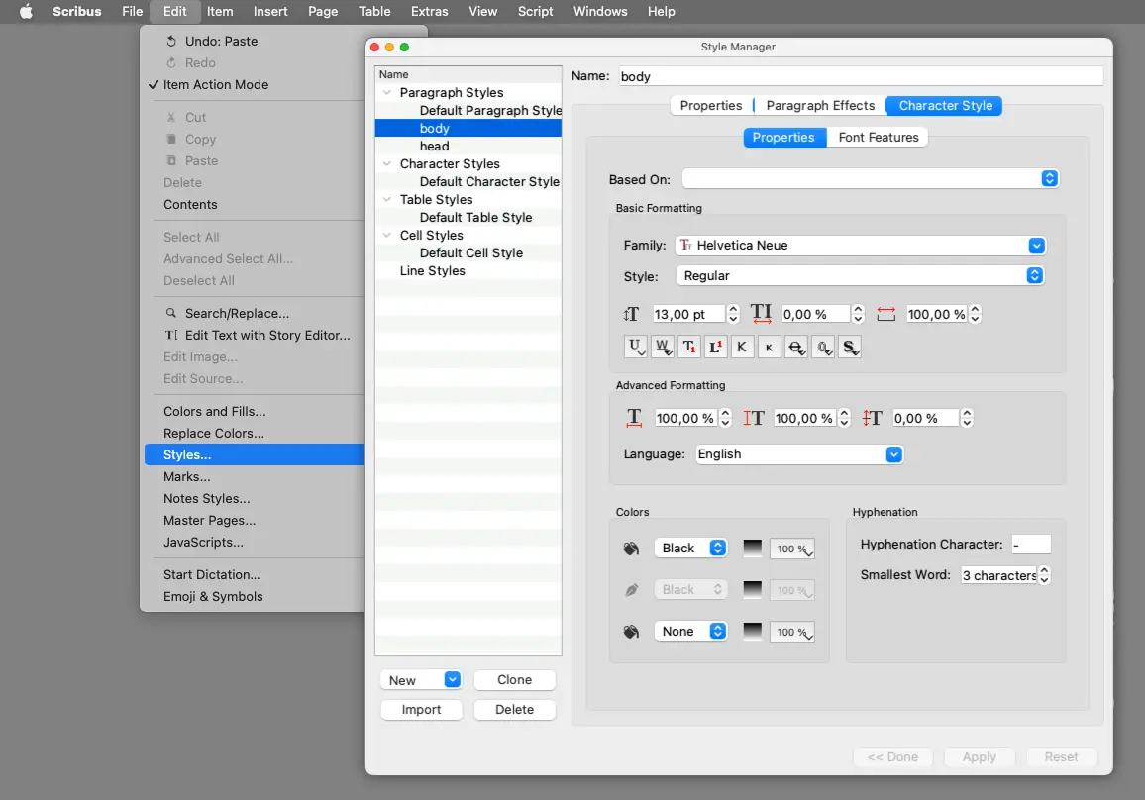Open the fill color shade percentage control
Image resolution: width=1145 pixels, height=800 pixels.
point(792,549)
